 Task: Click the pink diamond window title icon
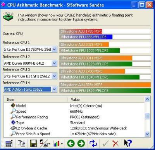click(x=3, y=4)
